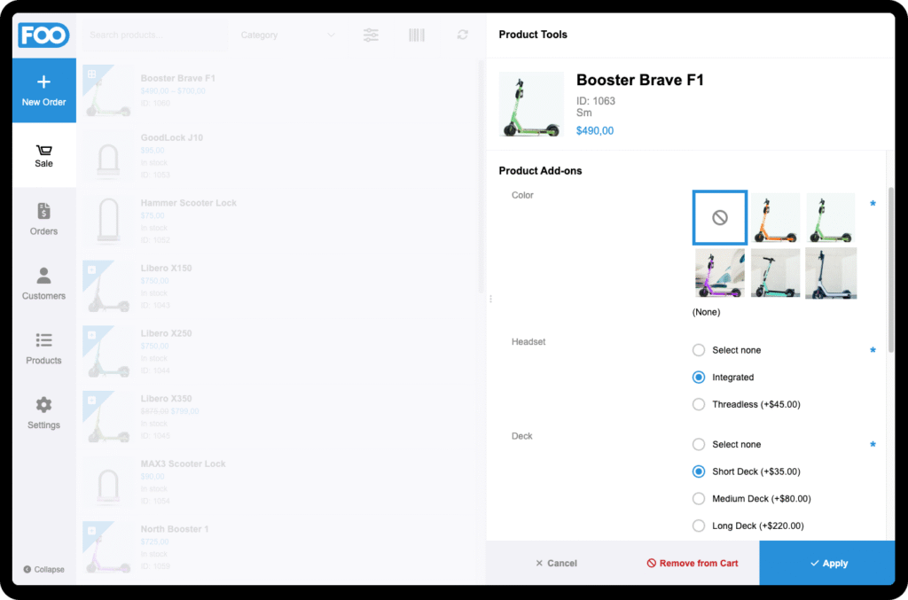
Task: Click the FOO logo icon
Action: pos(43,35)
